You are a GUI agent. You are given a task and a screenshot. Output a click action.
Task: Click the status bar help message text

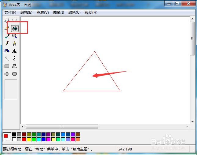tap(48, 149)
